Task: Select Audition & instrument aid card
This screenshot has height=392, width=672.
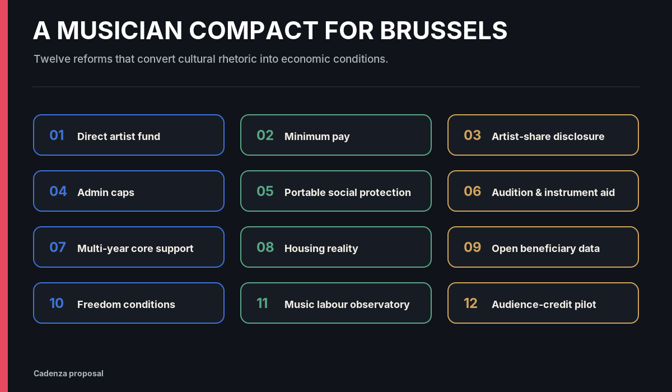Action: 543,191
